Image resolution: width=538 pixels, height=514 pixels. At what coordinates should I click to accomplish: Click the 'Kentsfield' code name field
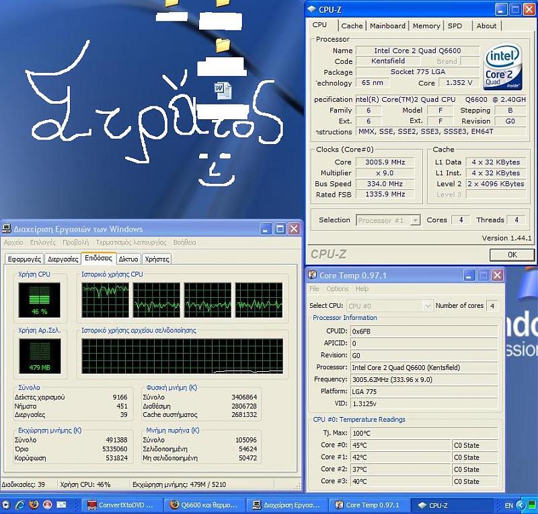[388, 61]
